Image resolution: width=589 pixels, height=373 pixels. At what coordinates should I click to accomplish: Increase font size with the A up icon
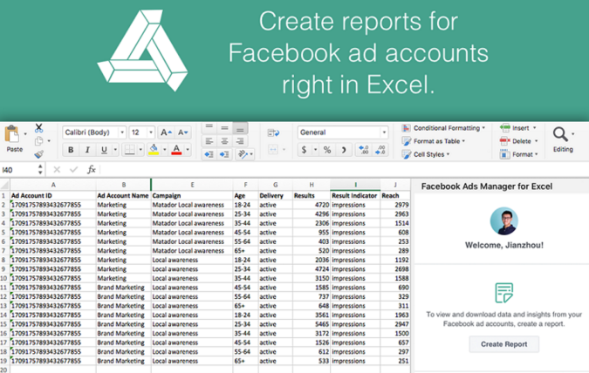[x=166, y=132]
